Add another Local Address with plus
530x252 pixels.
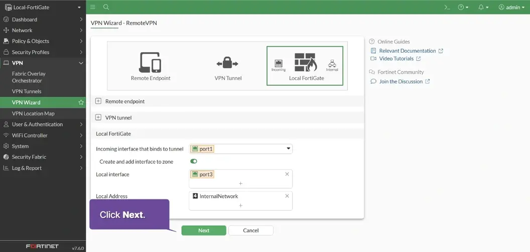coord(241,205)
